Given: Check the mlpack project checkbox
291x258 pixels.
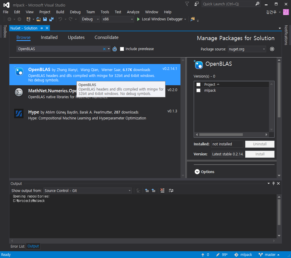Looking at the screenshot, I should 198,91.
